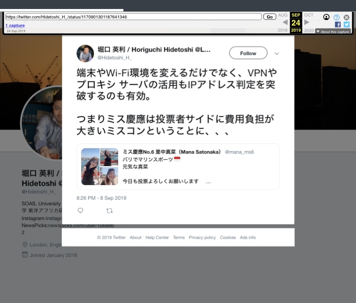Expand About this capture panel
Viewport: 356px width, 303px height.
pos(333,32)
